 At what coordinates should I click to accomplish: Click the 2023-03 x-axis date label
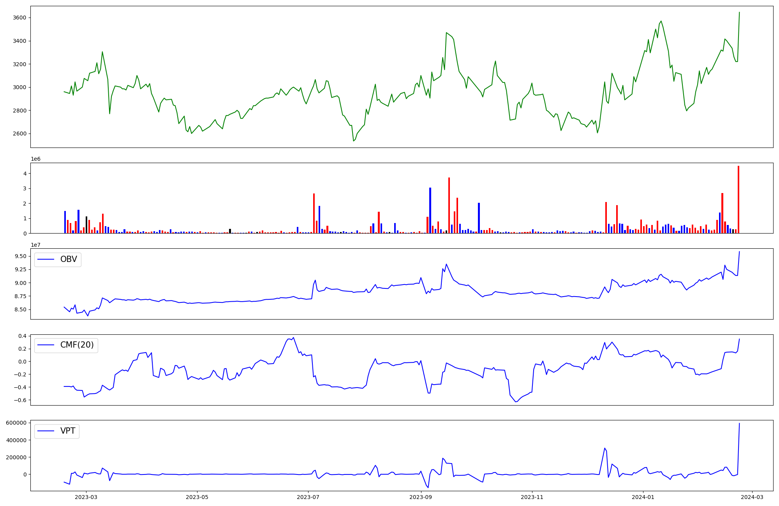(86, 497)
